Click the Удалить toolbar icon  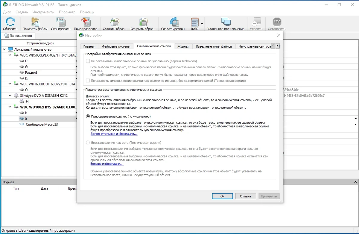click(256, 22)
